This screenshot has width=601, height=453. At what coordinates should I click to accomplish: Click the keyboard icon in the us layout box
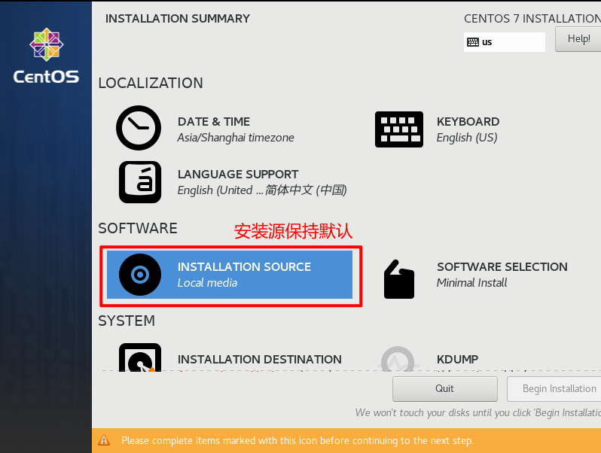click(x=473, y=42)
